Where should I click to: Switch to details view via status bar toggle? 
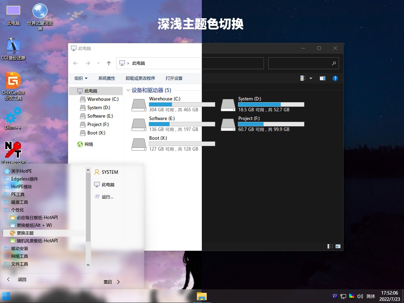330,246
